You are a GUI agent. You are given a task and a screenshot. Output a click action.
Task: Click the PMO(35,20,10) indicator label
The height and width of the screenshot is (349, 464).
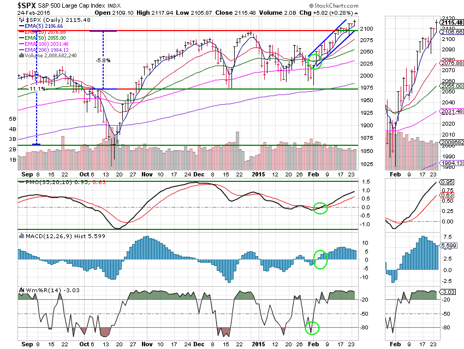[49, 182]
